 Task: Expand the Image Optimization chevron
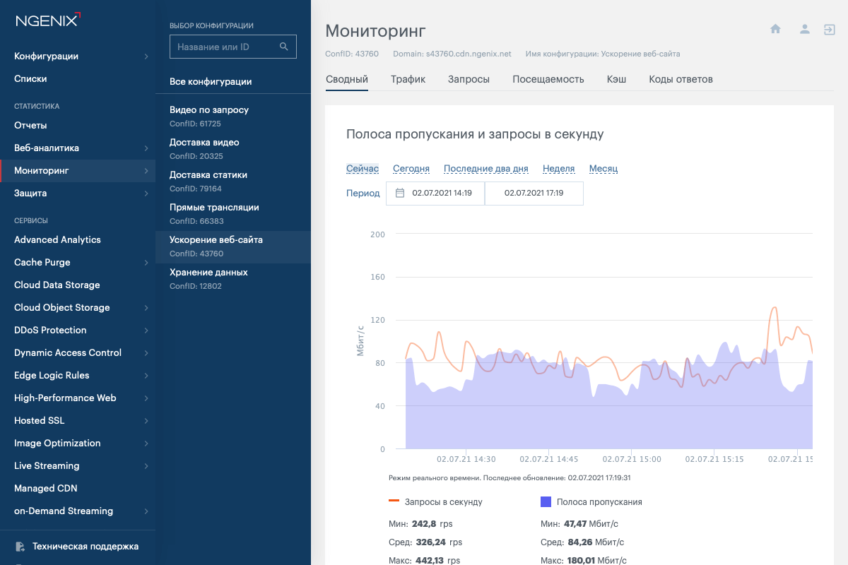[x=146, y=444]
